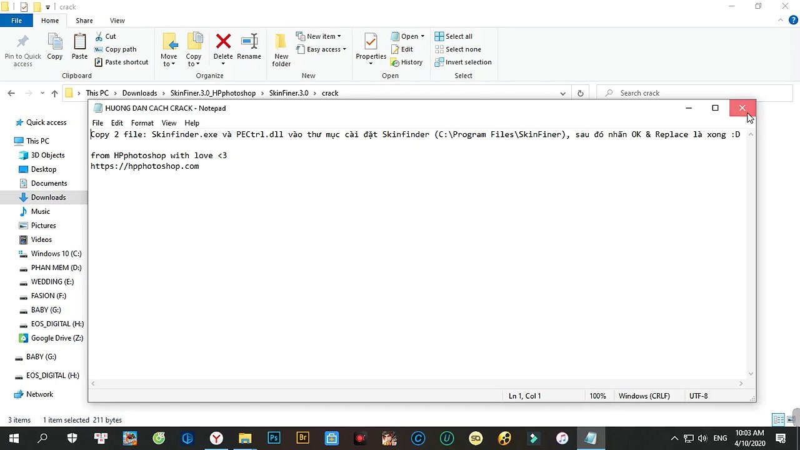Switch to the Share ribbon tab
Viewport: 800px width, 450px height.
[84, 21]
